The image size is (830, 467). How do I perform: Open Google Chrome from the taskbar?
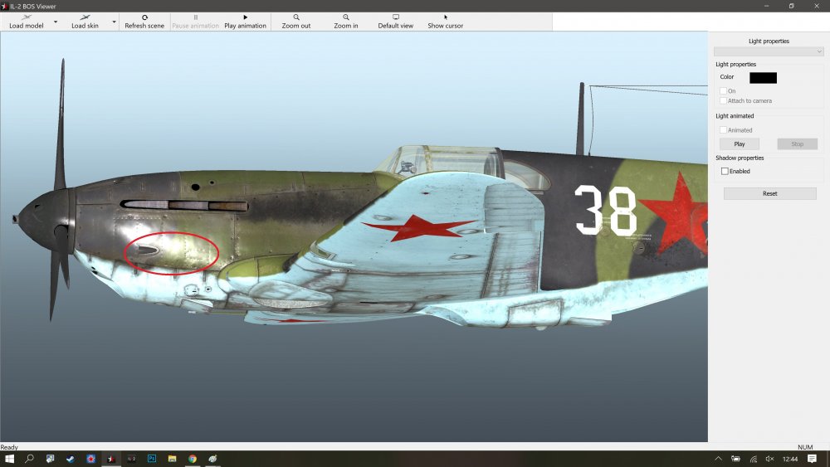click(x=193, y=459)
